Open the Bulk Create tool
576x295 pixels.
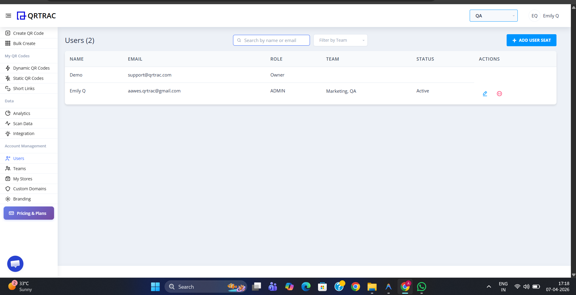[x=8, y=43]
